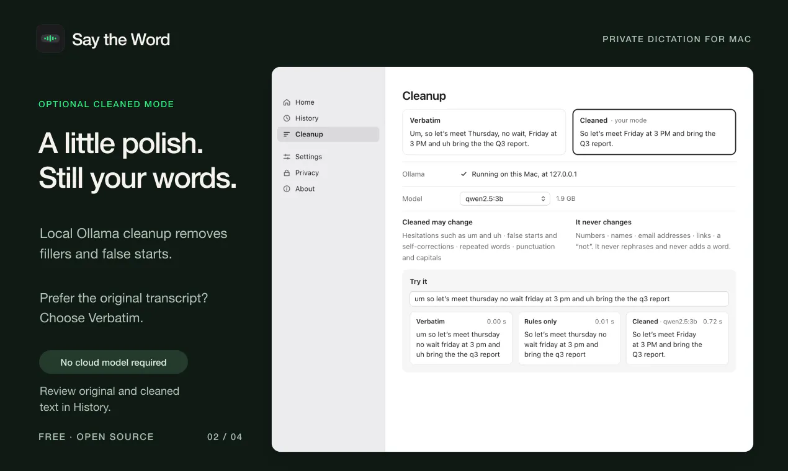Click the Settings sliders icon
The width and height of the screenshot is (788, 471).
click(287, 157)
